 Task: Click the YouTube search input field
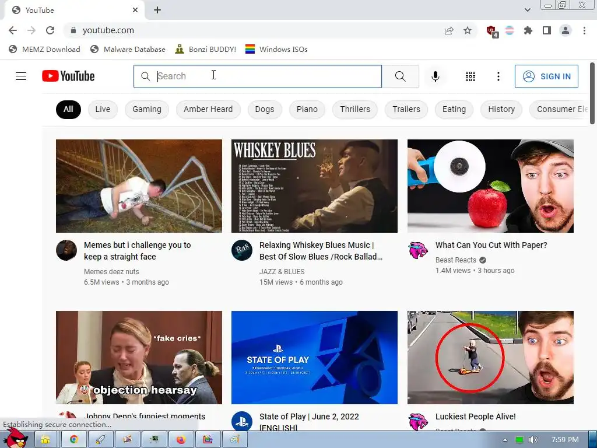(x=258, y=76)
